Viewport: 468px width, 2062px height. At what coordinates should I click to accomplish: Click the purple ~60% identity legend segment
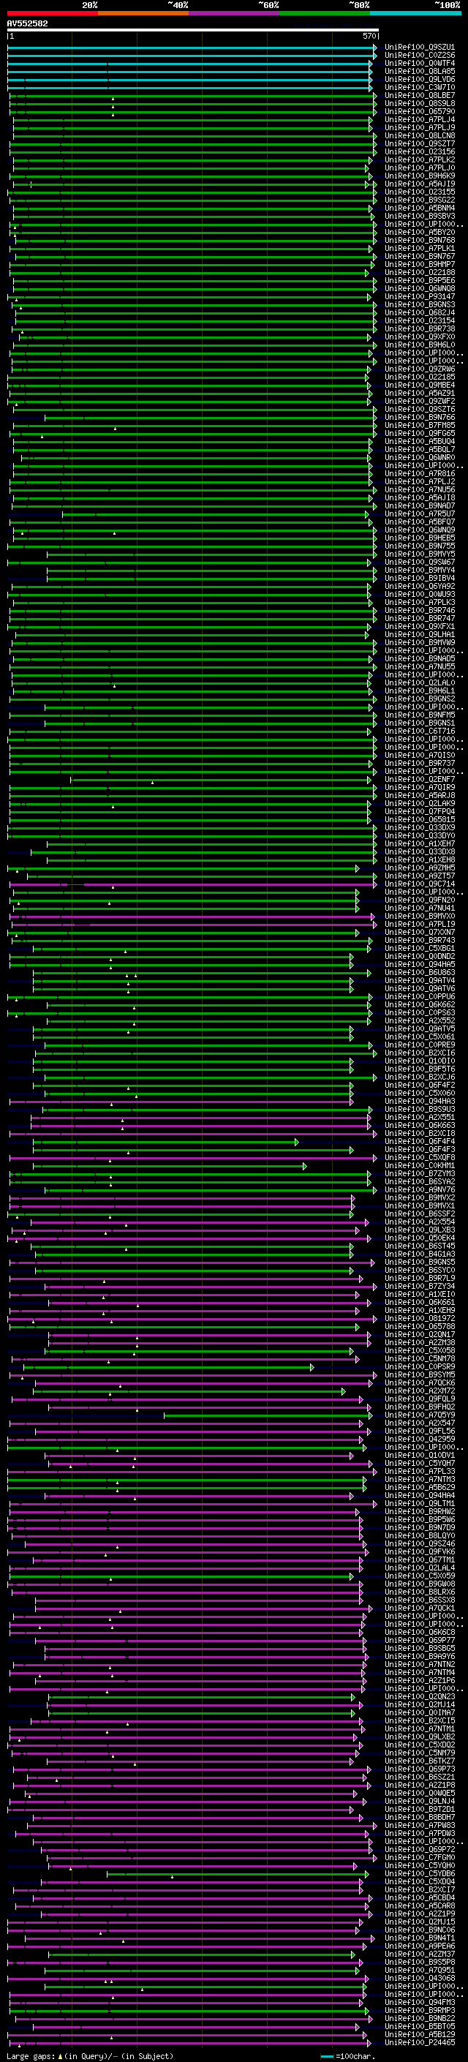tap(235, 13)
